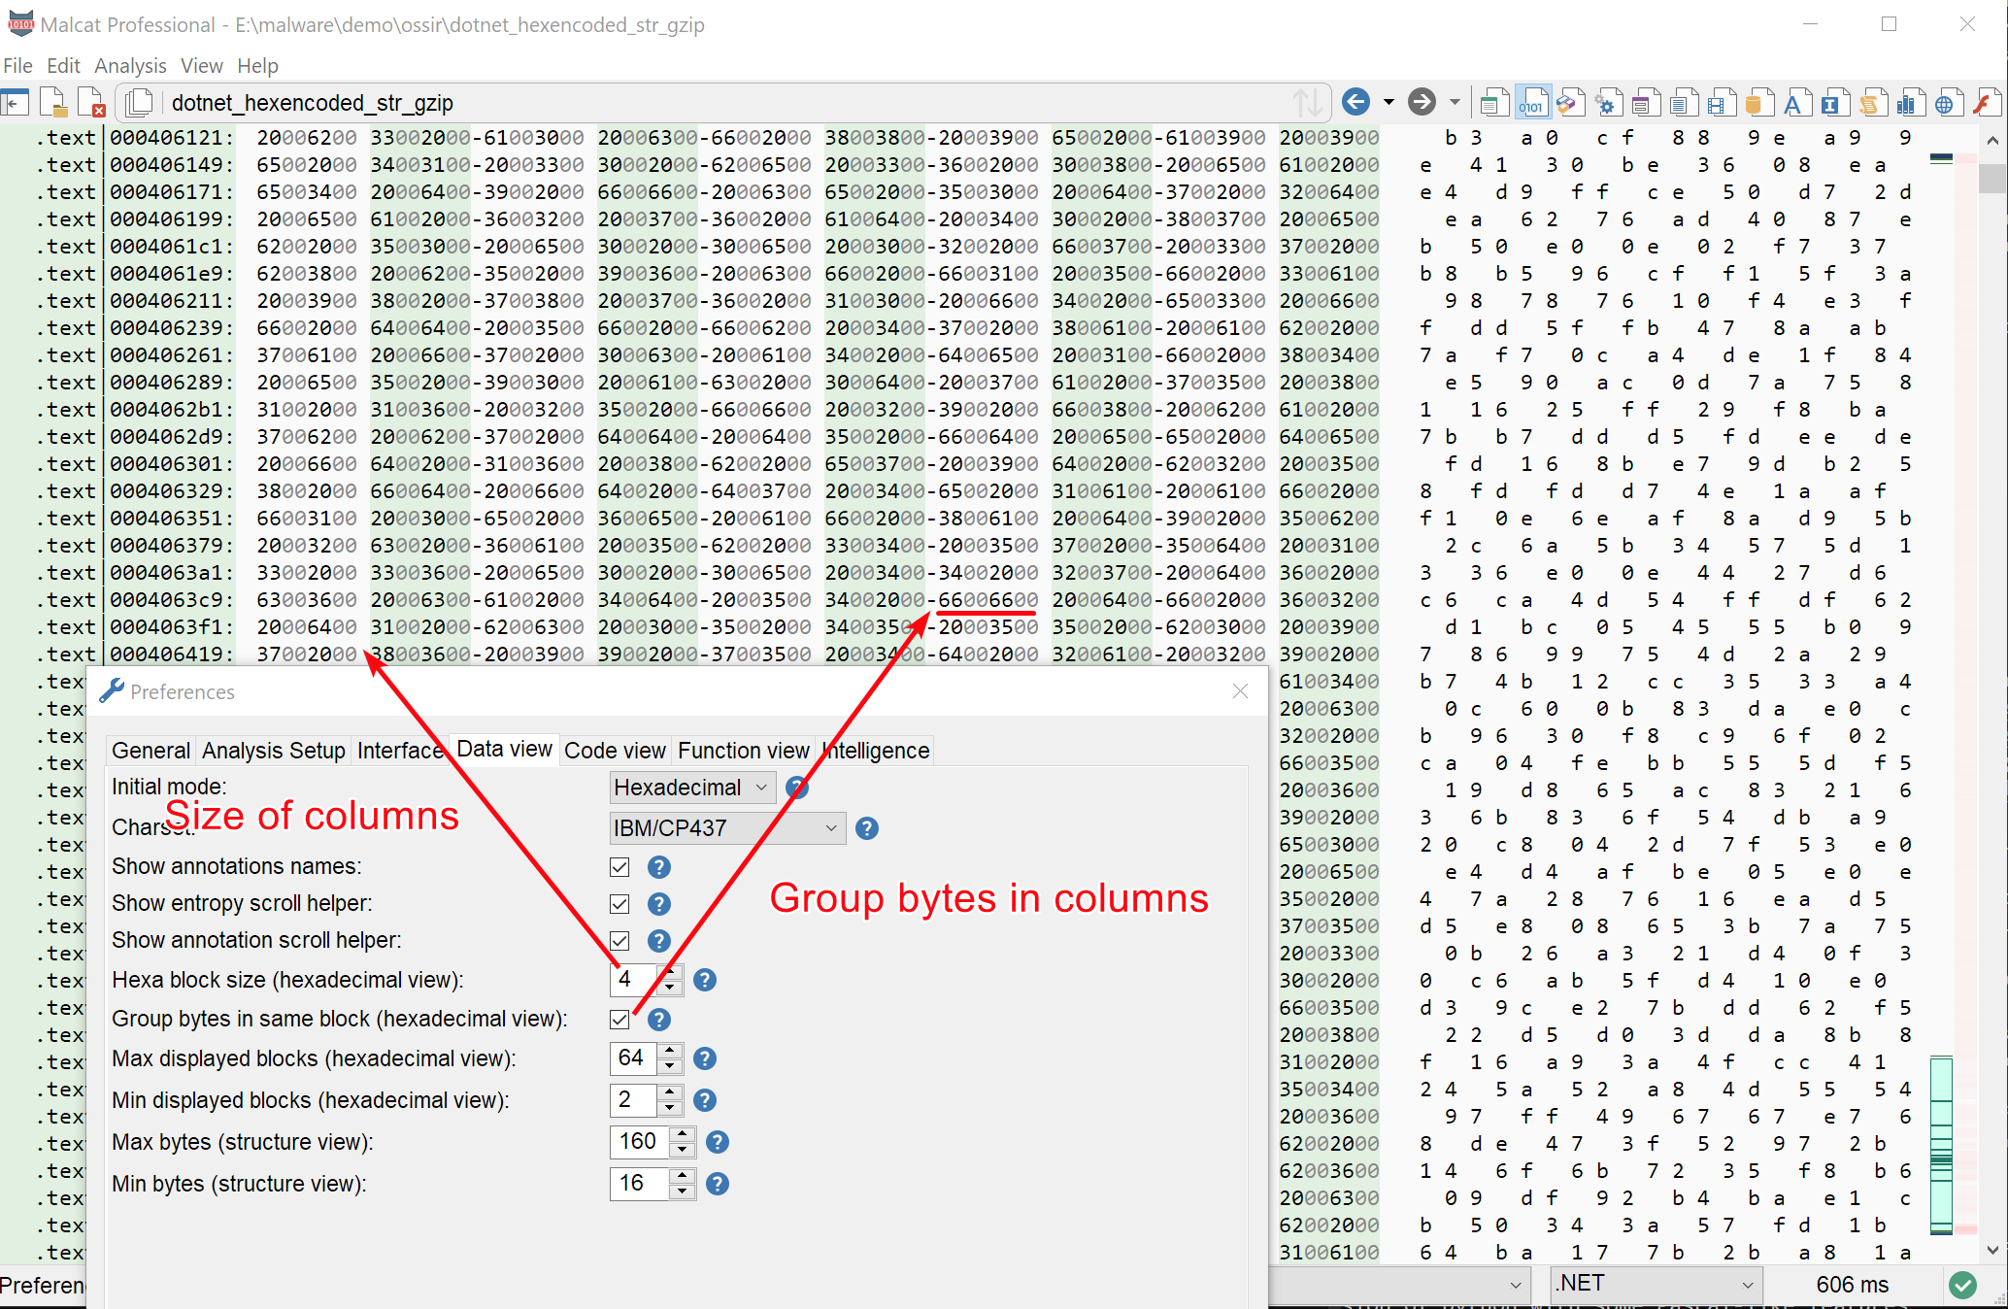Click the film strip document icon
This screenshot has height=1309, width=2008.
click(1721, 102)
